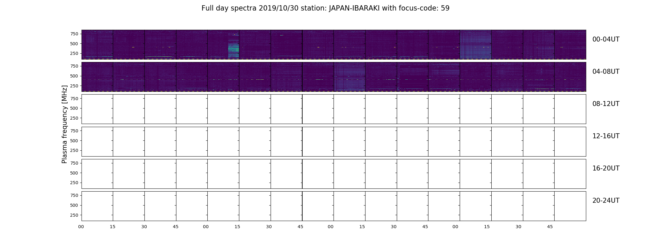Click the "250" tick label of the 12-16UT row
Viewport: 651px width, 248px height.
click(x=74, y=150)
